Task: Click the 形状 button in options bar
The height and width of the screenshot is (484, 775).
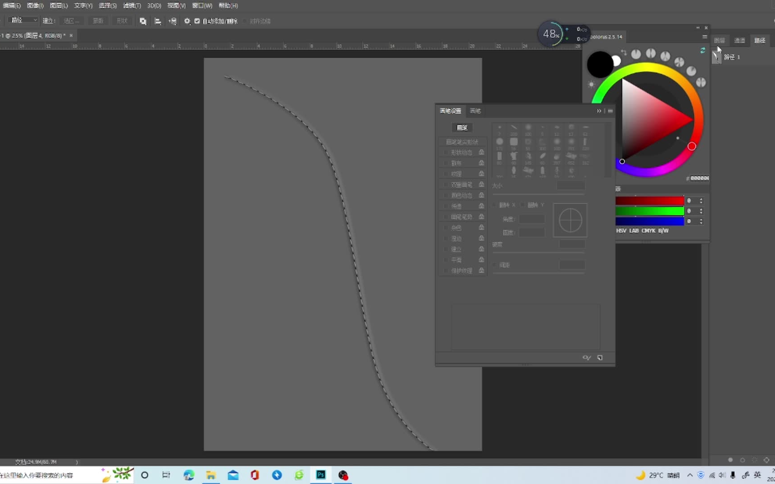Action: pos(122,21)
